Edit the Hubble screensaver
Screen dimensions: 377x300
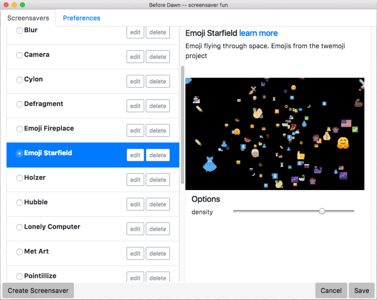coord(135,204)
